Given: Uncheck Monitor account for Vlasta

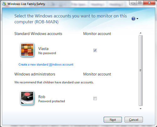Looking at the screenshot, I should (95, 50).
